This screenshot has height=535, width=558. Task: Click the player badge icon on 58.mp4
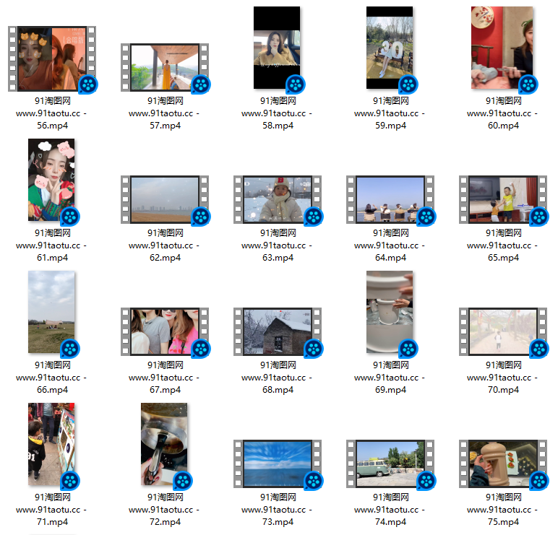point(296,84)
